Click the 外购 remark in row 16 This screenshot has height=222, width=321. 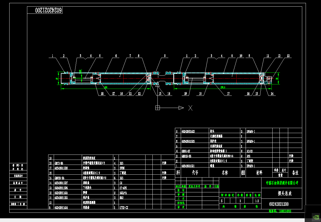(x=165, y=173)
